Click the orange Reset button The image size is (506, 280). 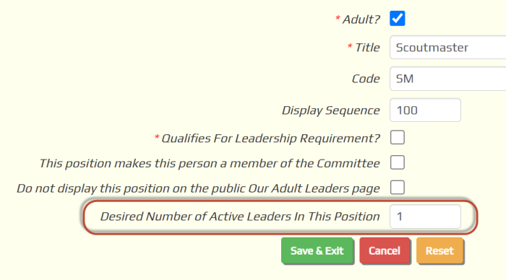tap(439, 250)
